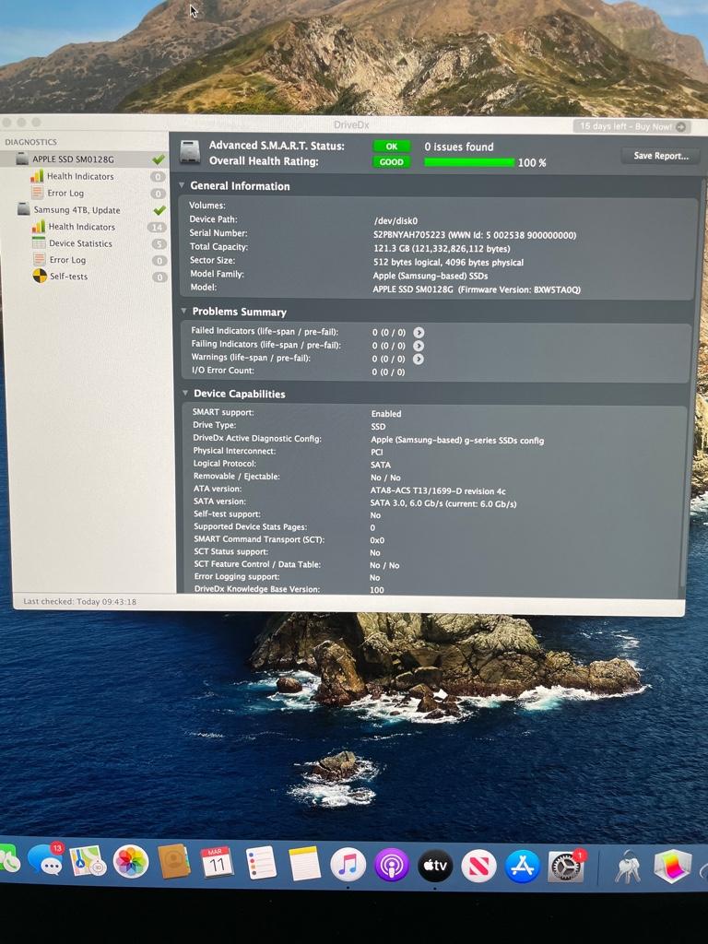The height and width of the screenshot is (944, 708).
Task: Click the Self-tests crash-test dummy icon
Action: pyautogui.click(x=40, y=277)
